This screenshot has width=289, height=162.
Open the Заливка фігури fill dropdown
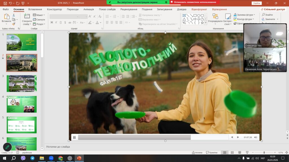[244, 15]
